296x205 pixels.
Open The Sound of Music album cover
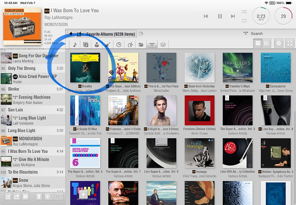point(123,68)
